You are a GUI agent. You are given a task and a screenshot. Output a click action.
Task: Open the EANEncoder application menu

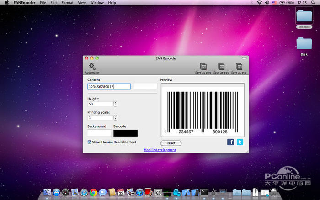(x=25, y=3)
